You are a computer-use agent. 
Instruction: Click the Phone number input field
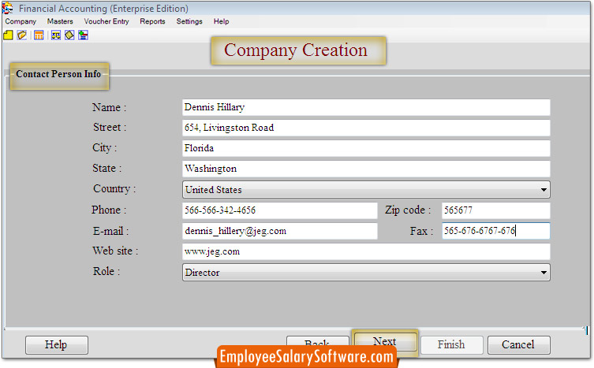(x=279, y=210)
